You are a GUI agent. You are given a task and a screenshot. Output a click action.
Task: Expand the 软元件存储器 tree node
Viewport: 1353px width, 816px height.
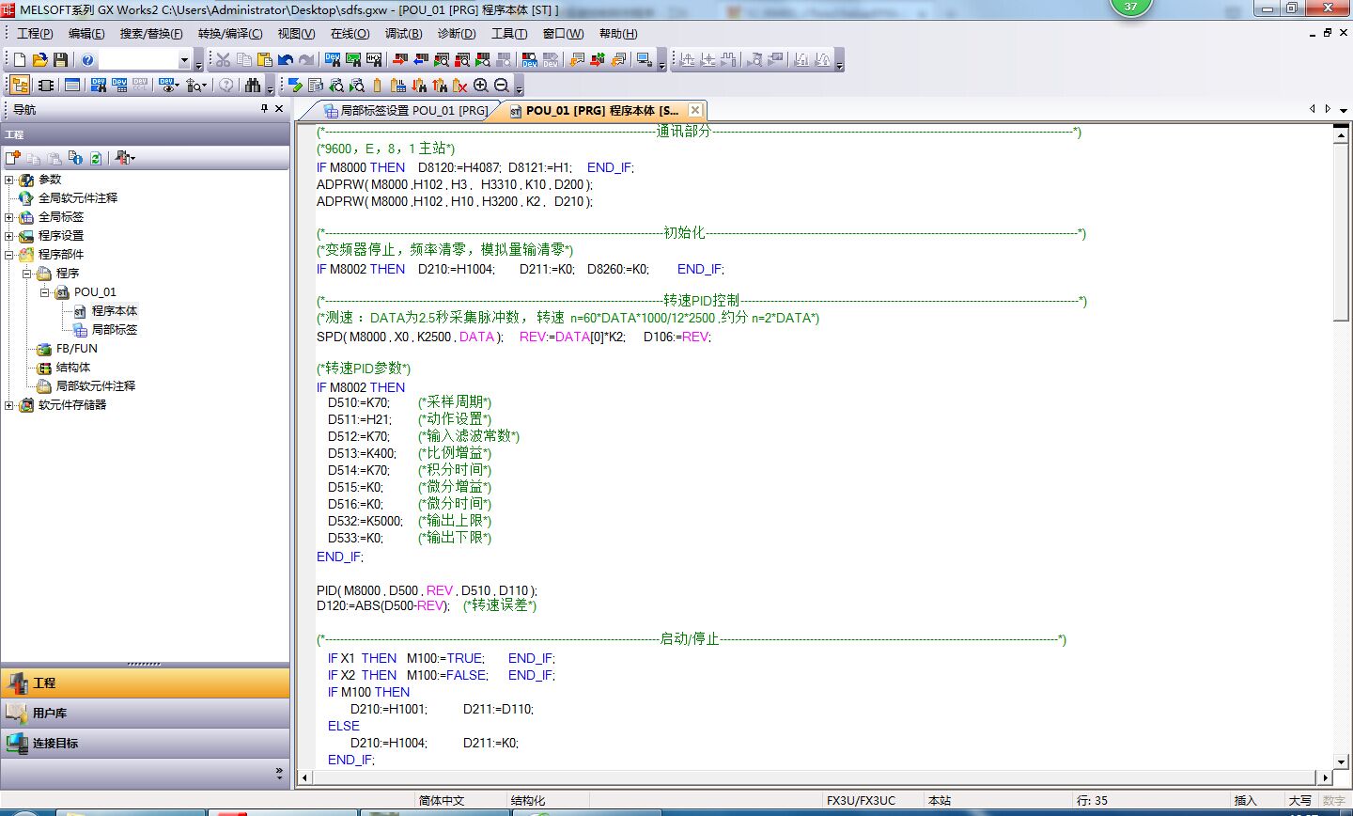pyautogui.click(x=9, y=405)
